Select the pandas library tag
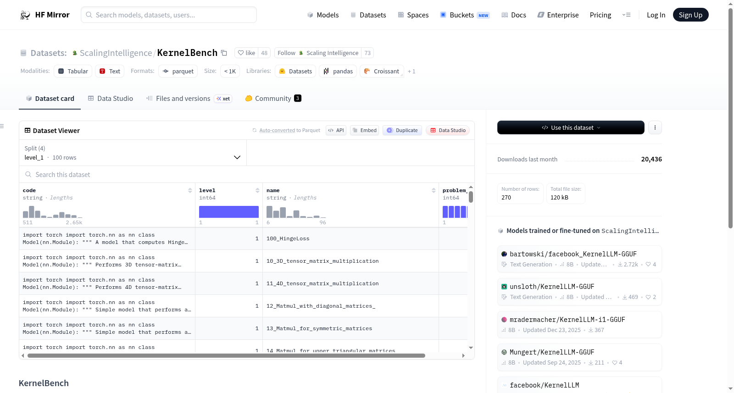The height and width of the screenshot is (393, 734). (x=338, y=71)
